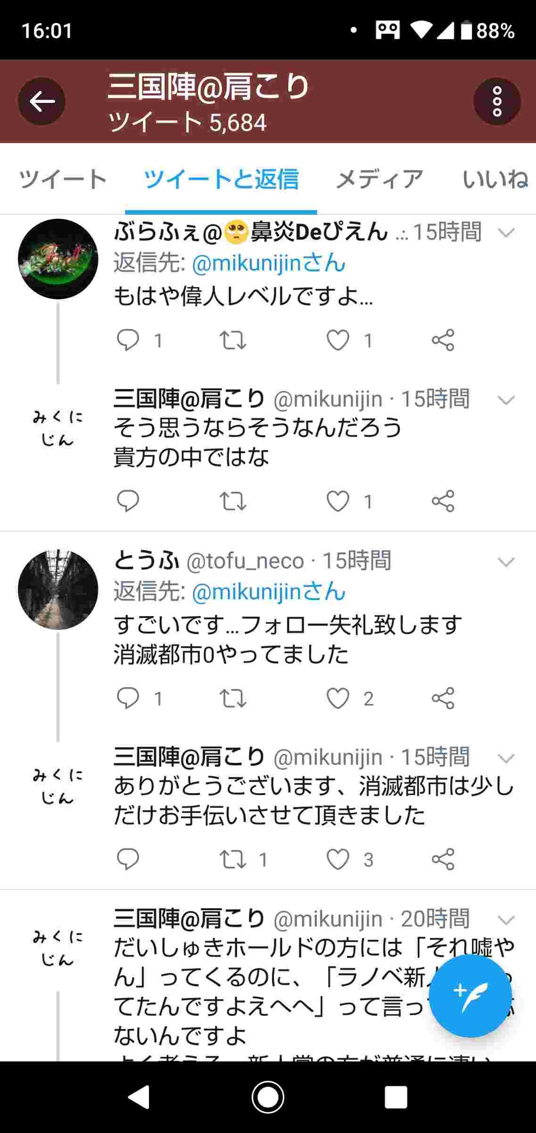This screenshot has width=536, height=1133.
Task: Open the three-dot overflow menu
Action: pyautogui.click(x=497, y=101)
